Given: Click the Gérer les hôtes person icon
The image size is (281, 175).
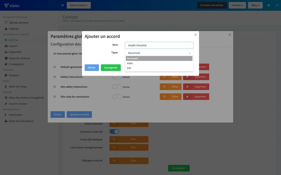Looking at the screenshot, I should (6, 87).
